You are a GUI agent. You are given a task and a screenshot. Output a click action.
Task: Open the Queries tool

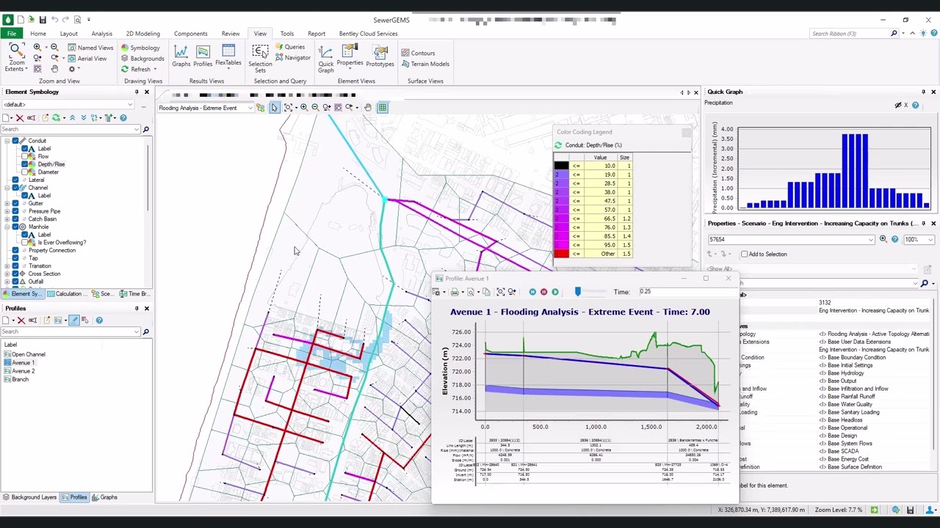click(290, 48)
